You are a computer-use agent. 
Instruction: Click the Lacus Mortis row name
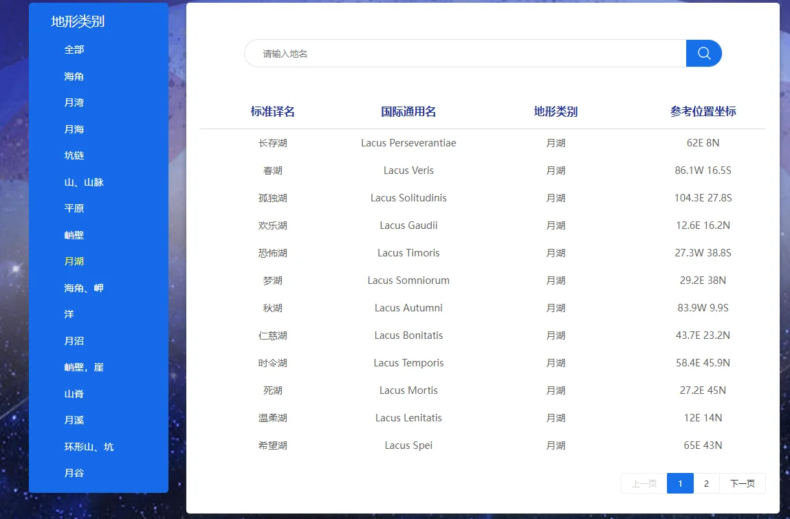[x=408, y=390]
